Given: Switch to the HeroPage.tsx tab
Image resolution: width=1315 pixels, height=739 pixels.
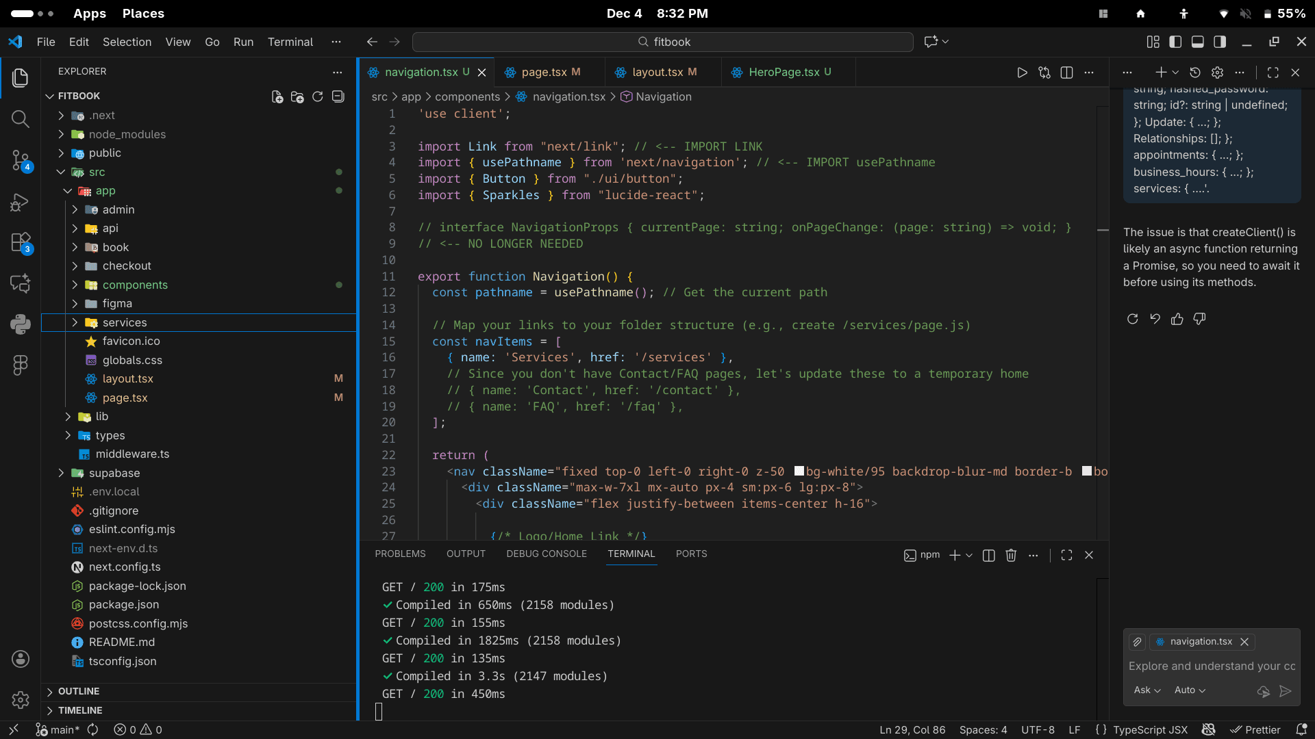Looking at the screenshot, I should click(x=783, y=72).
